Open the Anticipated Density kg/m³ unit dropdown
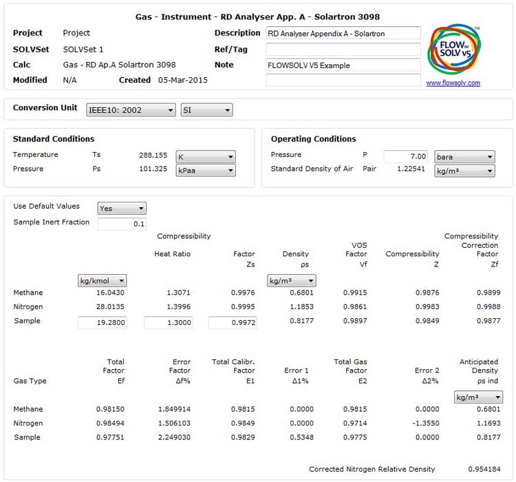516x482 pixels. (478, 397)
